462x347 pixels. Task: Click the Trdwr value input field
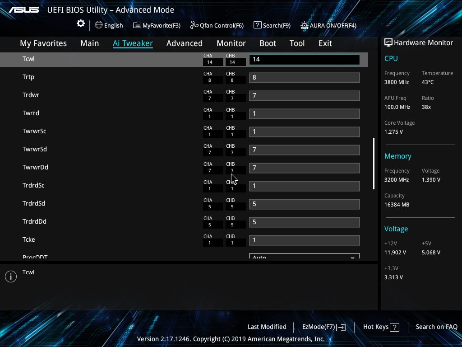pyautogui.click(x=305, y=96)
